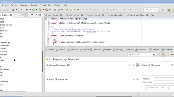Open the Coverage dropdown arrow
The width and height of the screenshot is (174, 97).
[x=43, y=10]
